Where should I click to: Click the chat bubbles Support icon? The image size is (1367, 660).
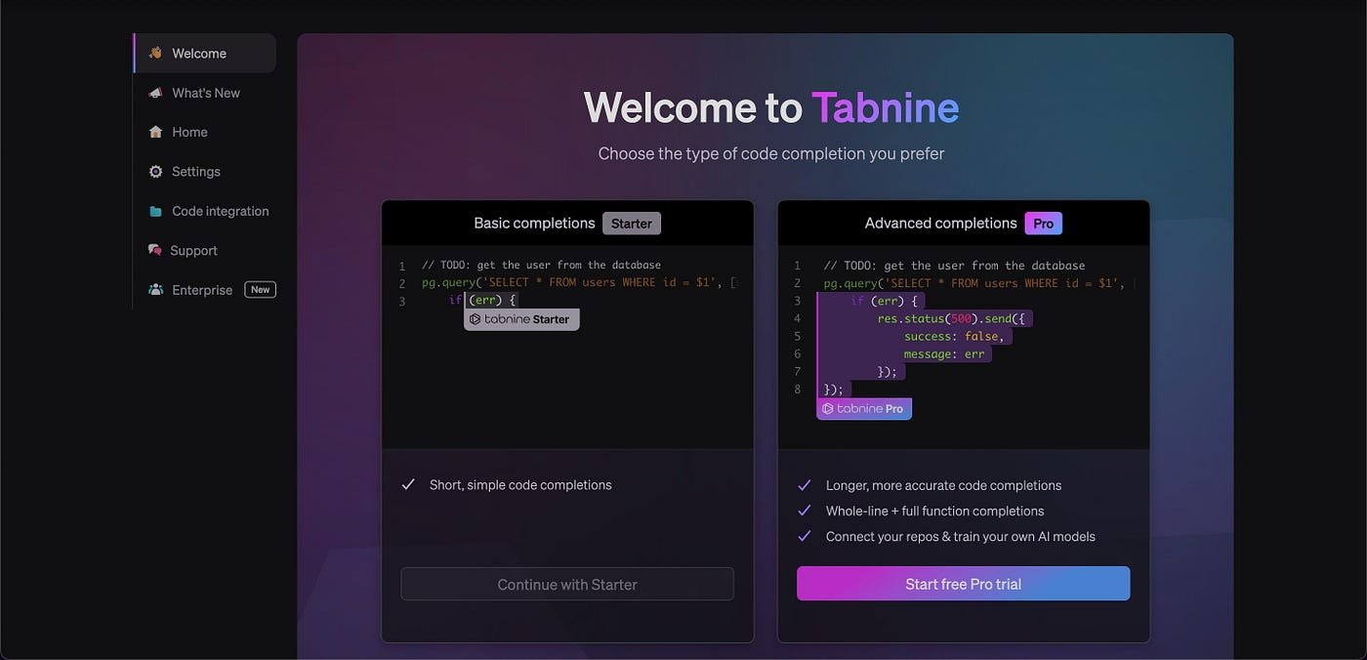154,251
